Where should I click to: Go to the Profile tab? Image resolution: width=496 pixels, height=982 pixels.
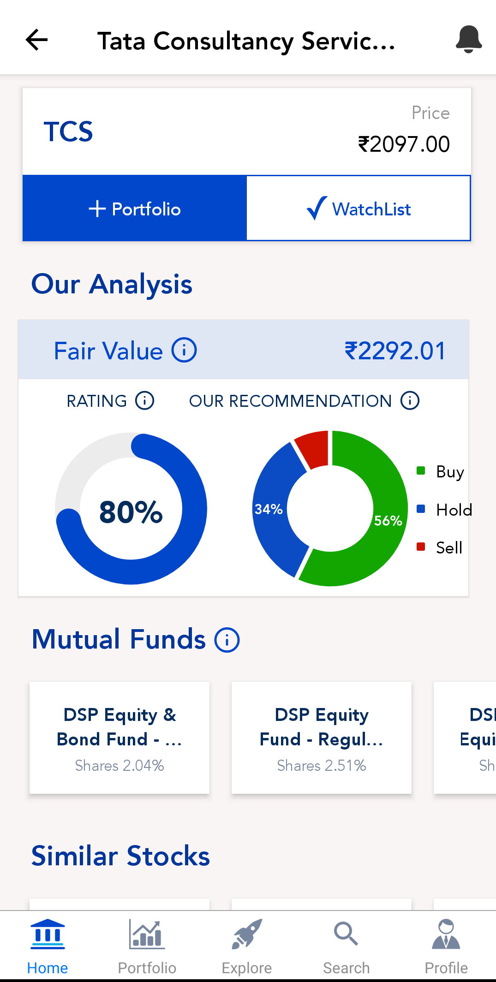pyautogui.click(x=446, y=946)
